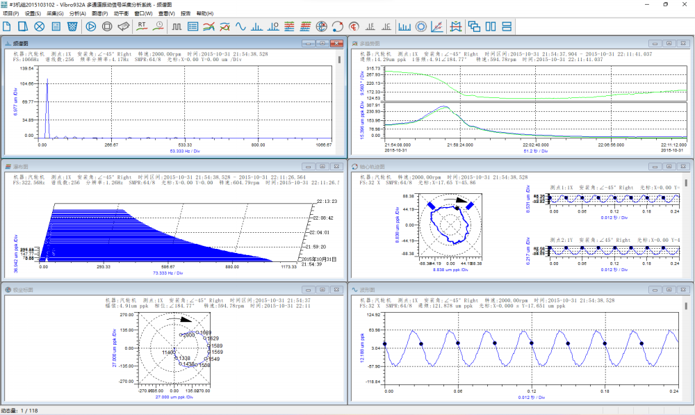Click the waveform window vertical scrollbar
Viewport: 695px width, 415px height.
click(686, 306)
